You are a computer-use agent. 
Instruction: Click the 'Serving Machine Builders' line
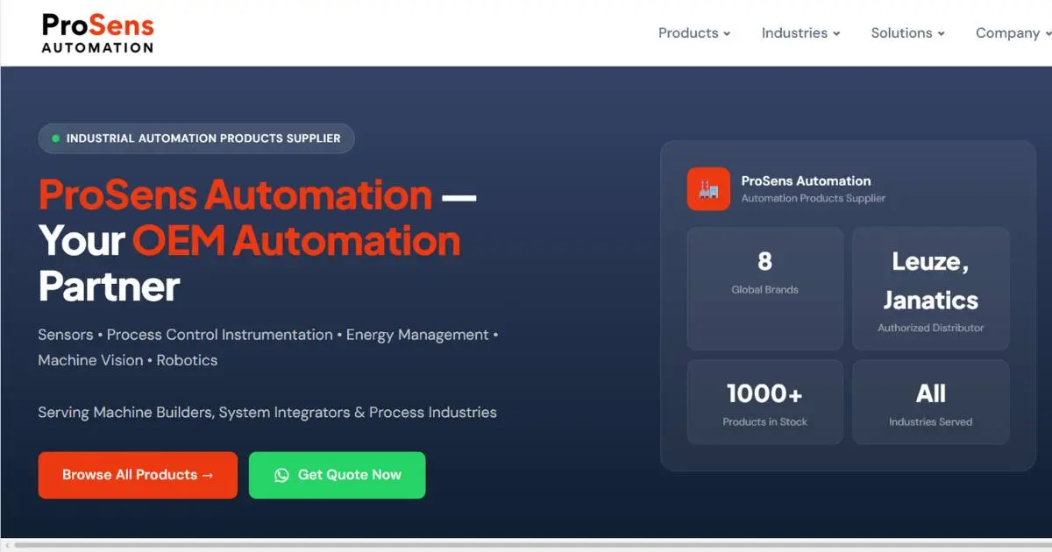[267, 412]
